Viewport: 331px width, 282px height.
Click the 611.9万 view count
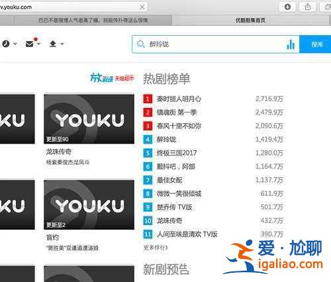click(x=271, y=193)
